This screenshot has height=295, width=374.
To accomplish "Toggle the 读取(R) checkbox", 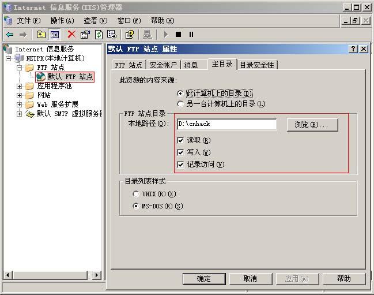I will (180, 140).
